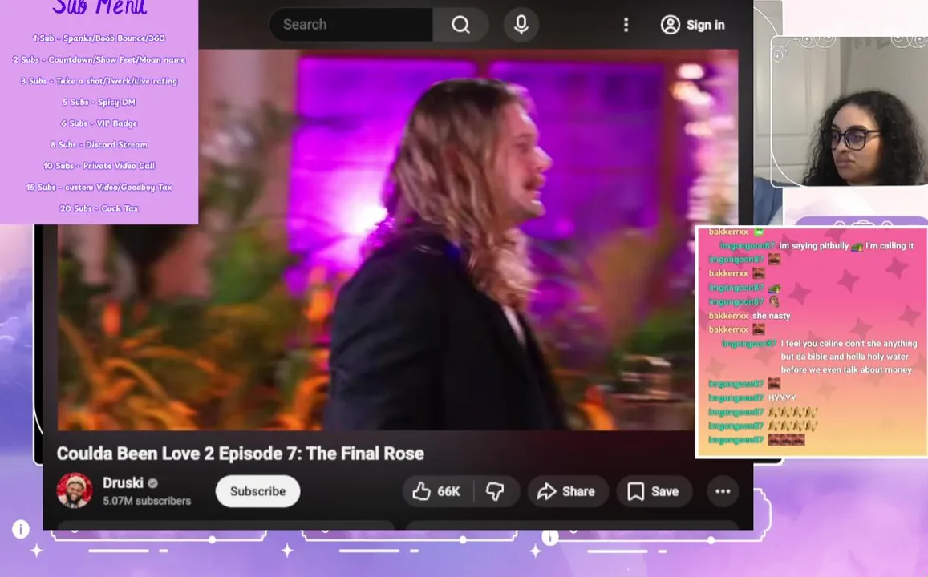928x577 pixels.
Task: Focus the YouTube Search input field
Action: (x=351, y=25)
